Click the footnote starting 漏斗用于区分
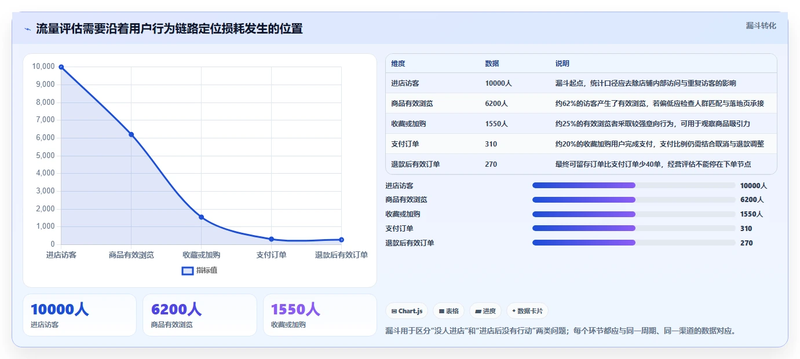The height and width of the screenshot is (359, 800). pos(561,331)
